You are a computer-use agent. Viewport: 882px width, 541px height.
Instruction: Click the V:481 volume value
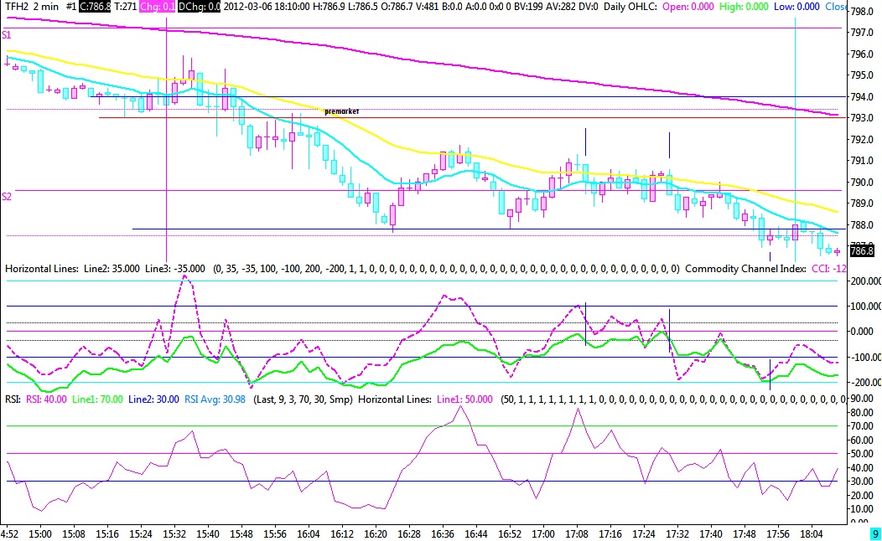[x=430, y=7]
